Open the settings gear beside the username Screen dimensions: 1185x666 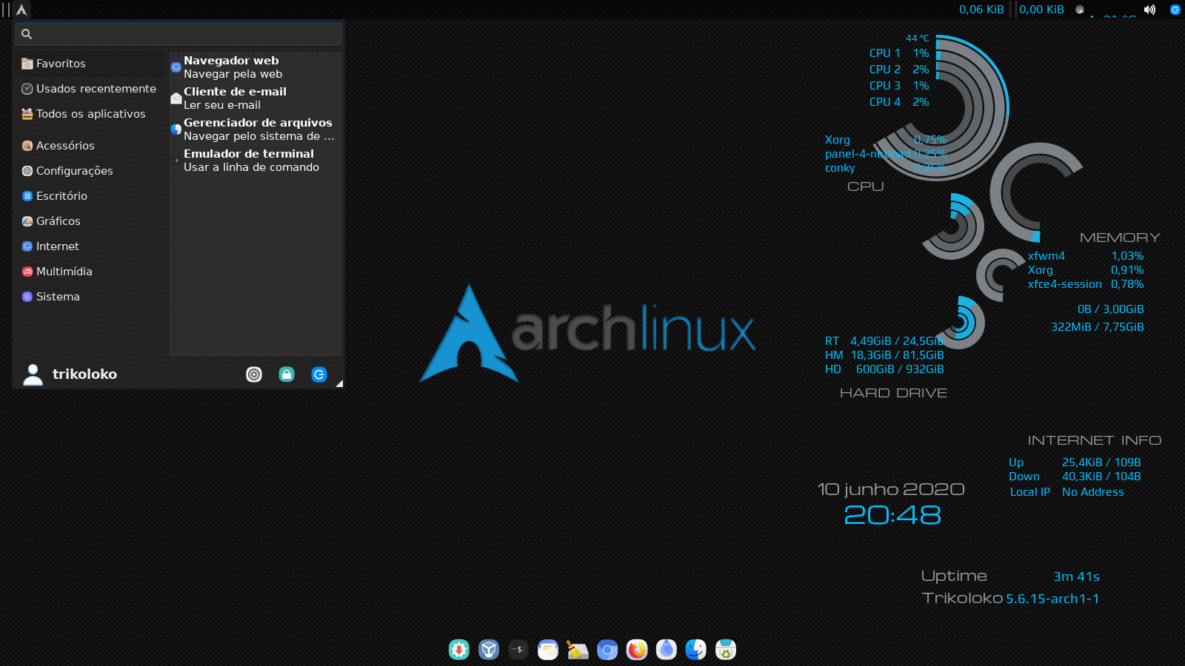254,374
